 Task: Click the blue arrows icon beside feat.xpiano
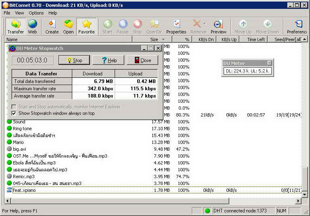point(9,190)
